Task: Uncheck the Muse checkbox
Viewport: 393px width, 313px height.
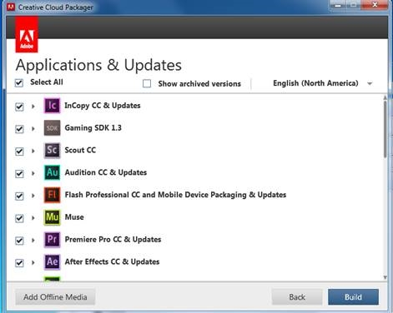Action: tap(19, 218)
